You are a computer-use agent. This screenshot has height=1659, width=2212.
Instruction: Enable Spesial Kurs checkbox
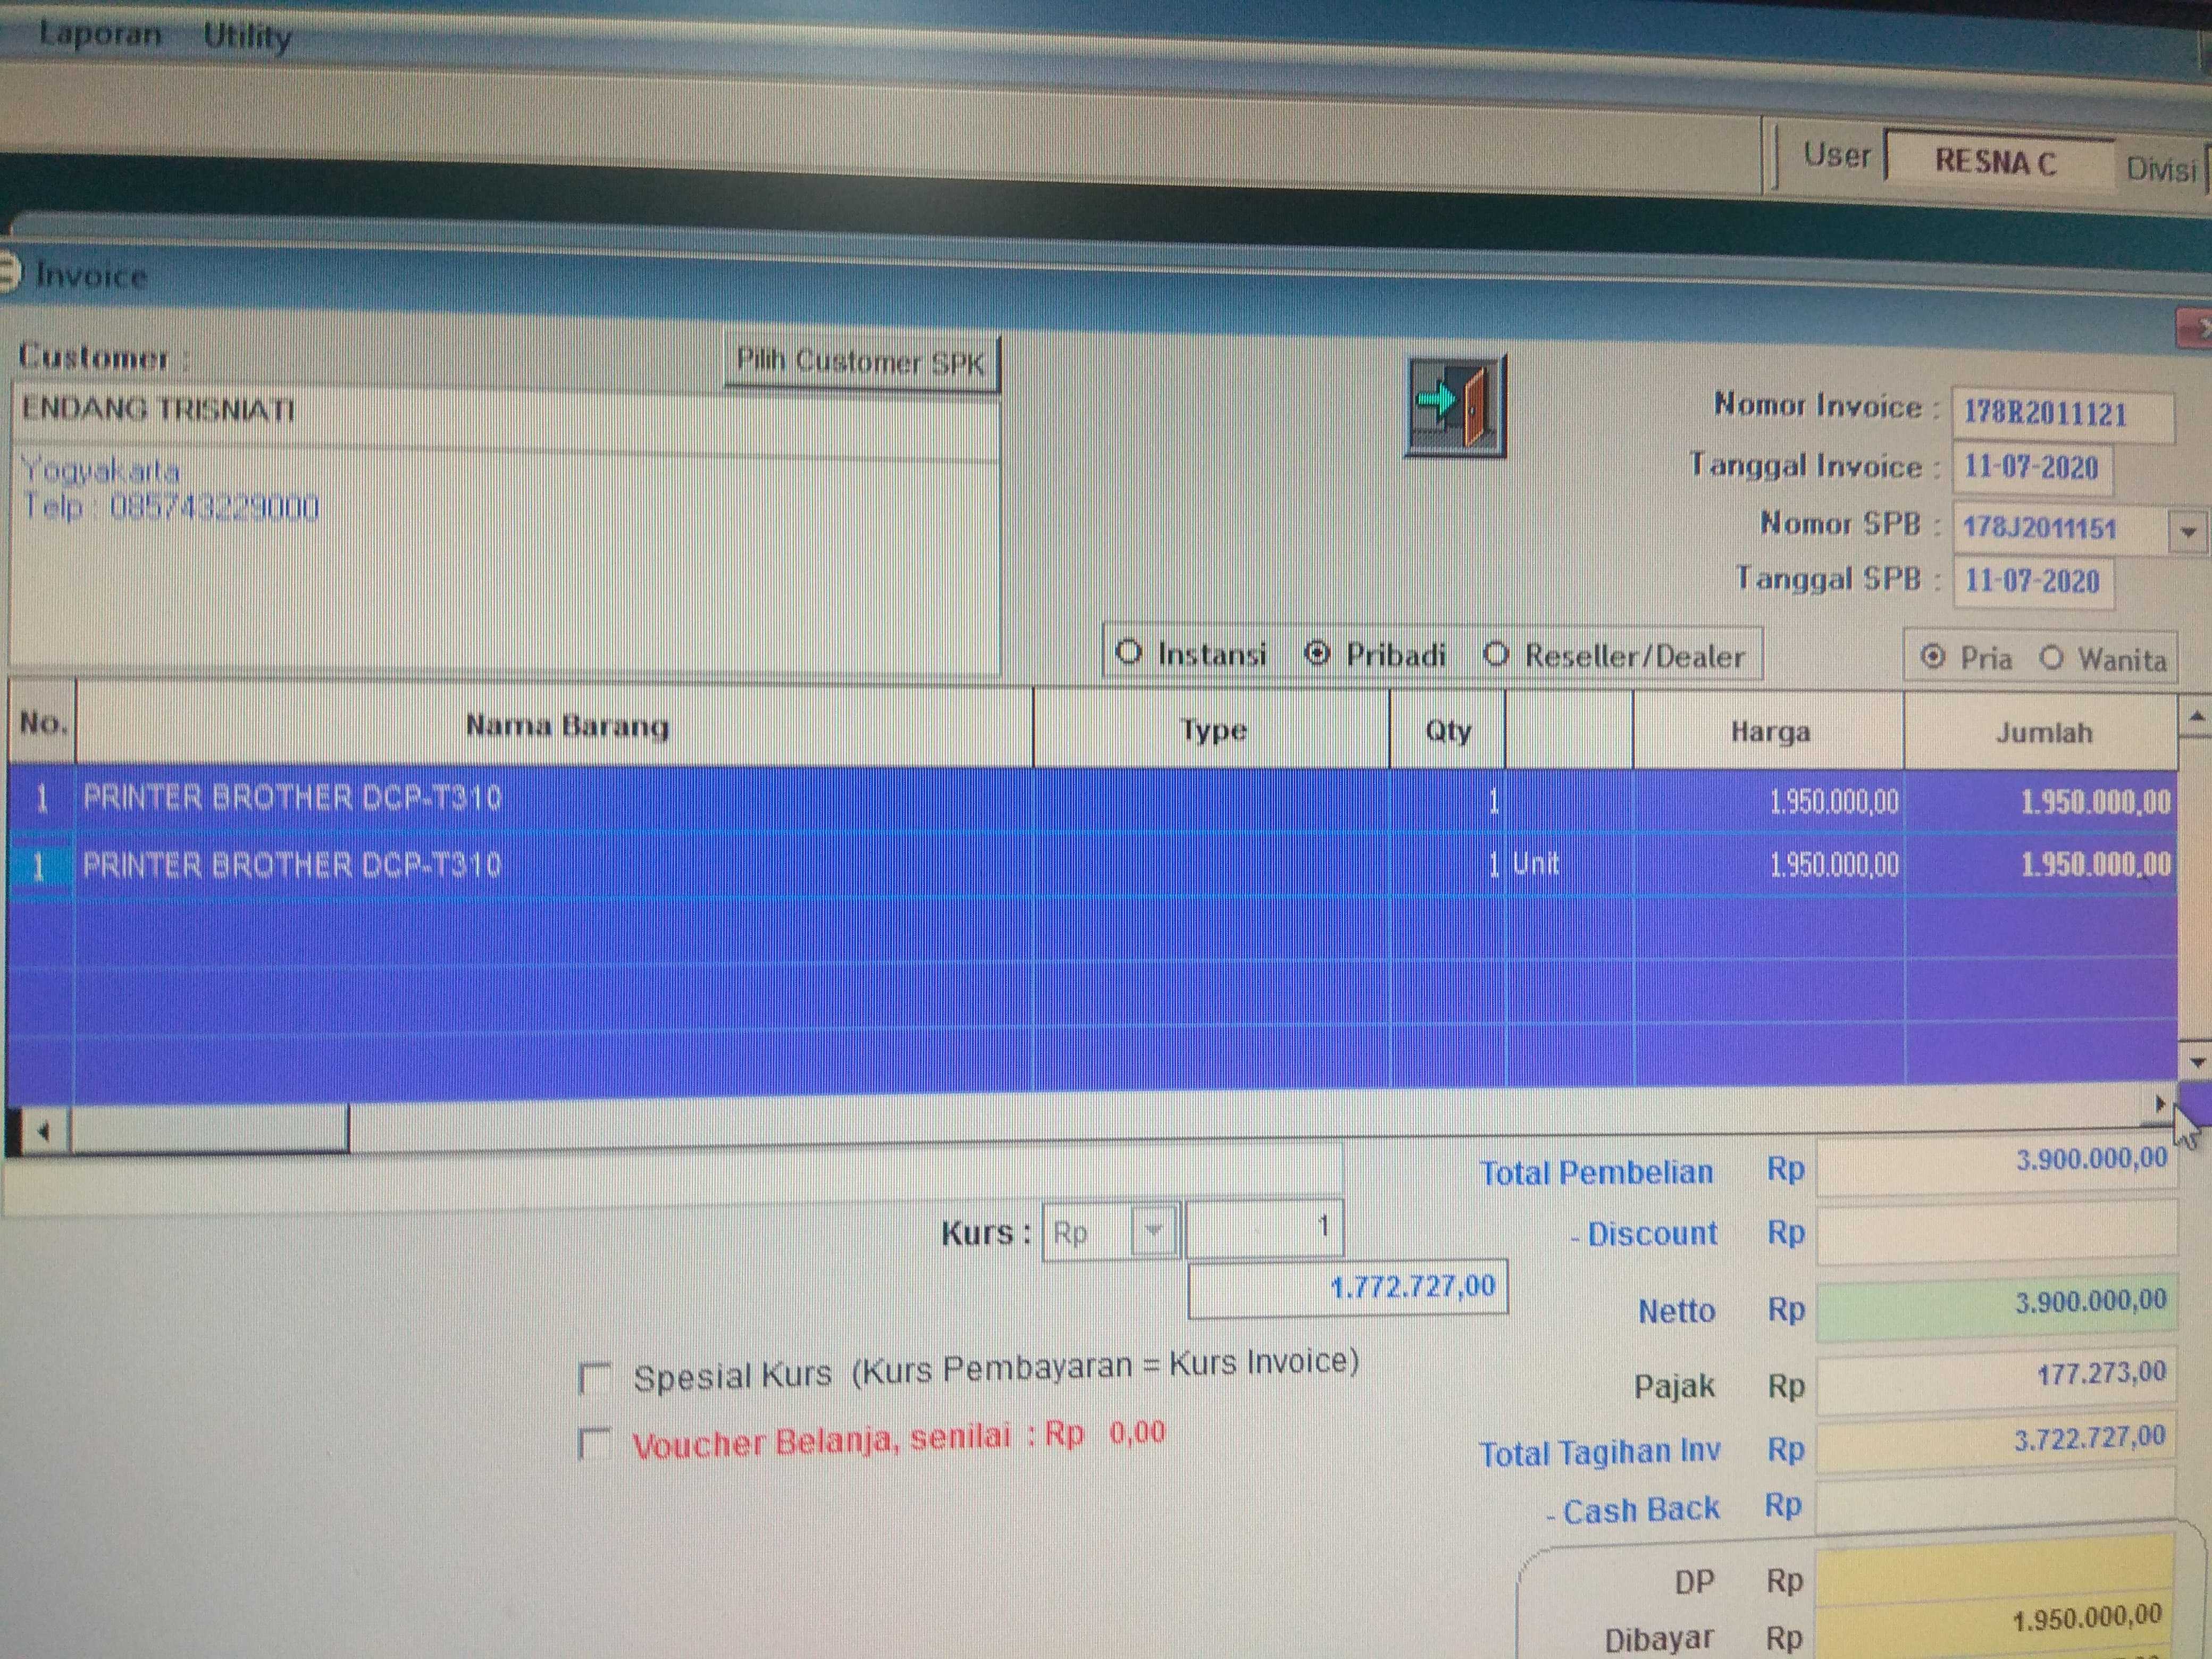click(595, 1378)
